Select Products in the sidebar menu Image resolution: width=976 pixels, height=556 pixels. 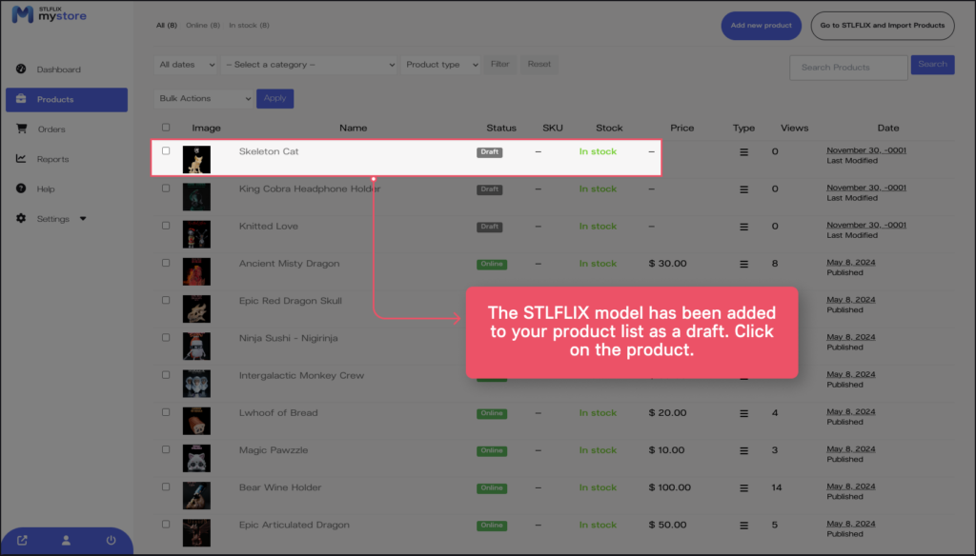[67, 100]
